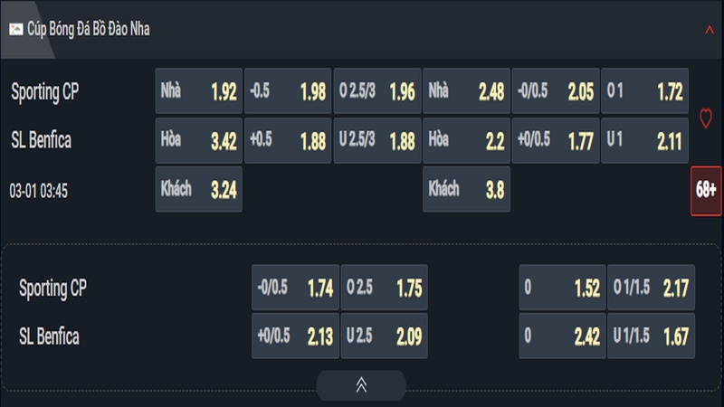This screenshot has width=724, height=407.
Task: Click the 03-01 03:45 match time
Action: (43, 191)
